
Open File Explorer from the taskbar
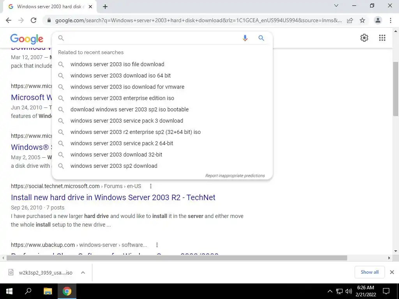point(48,291)
